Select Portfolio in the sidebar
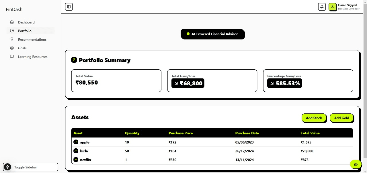 (25, 31)
